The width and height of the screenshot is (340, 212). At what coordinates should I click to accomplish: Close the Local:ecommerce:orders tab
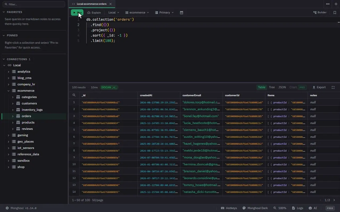(x=110, y=4)
